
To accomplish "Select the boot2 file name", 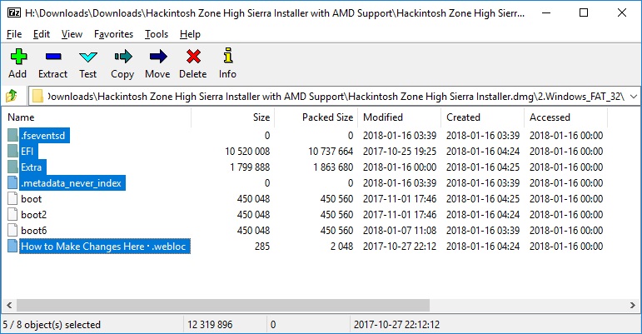I will click(x=34, y=215).
